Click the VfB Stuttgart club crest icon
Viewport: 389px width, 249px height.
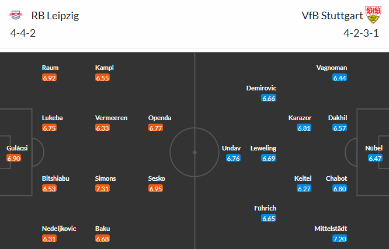(x=373, y=15)
